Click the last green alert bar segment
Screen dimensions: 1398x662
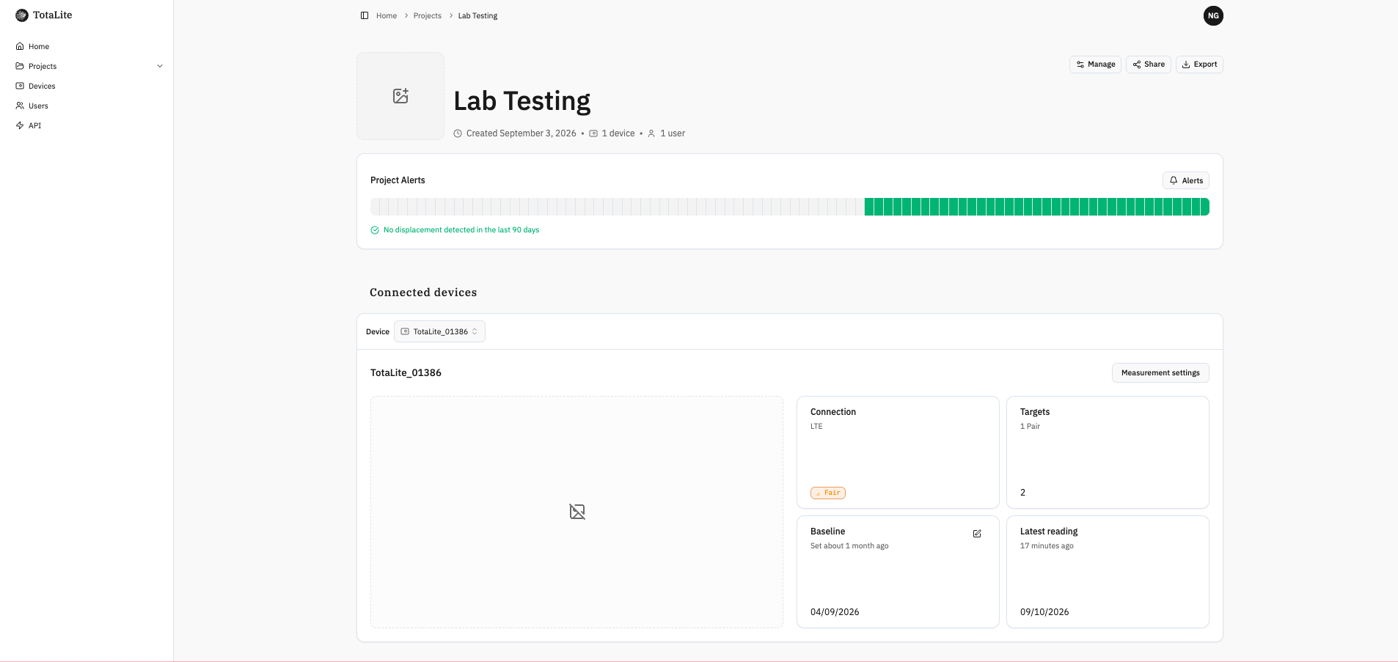(1205, 207)
